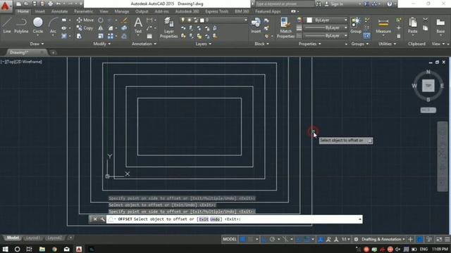Select the Polyline tool
451x253 pixels.
click(21, 25)
